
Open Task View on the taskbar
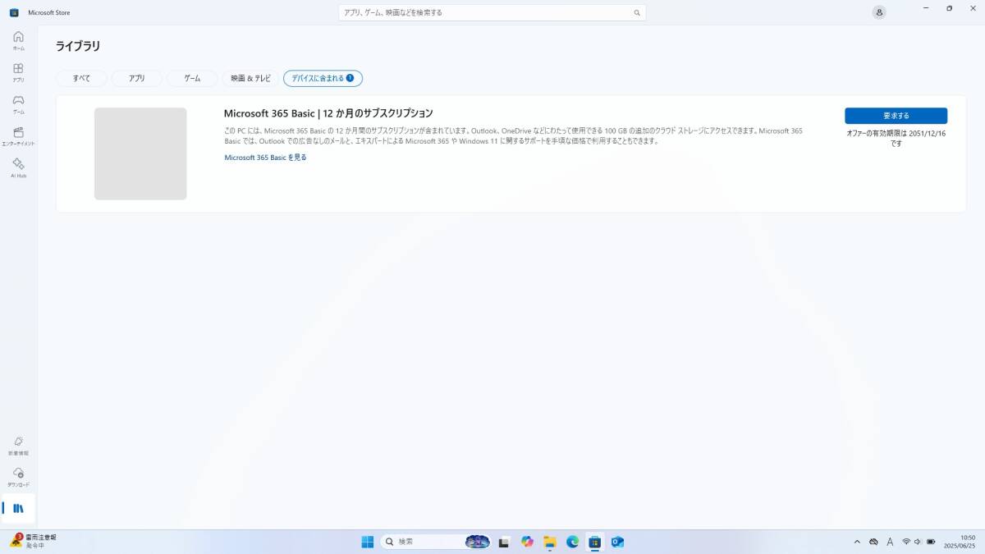[504, 542]
